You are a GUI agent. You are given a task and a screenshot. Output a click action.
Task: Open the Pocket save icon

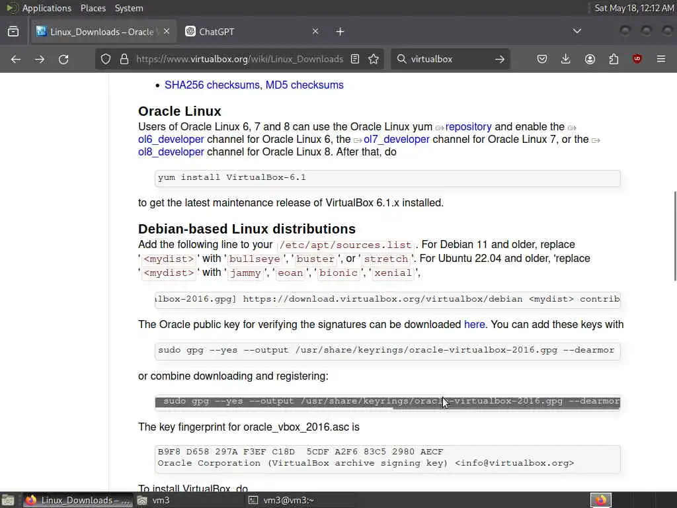(542, 59)
